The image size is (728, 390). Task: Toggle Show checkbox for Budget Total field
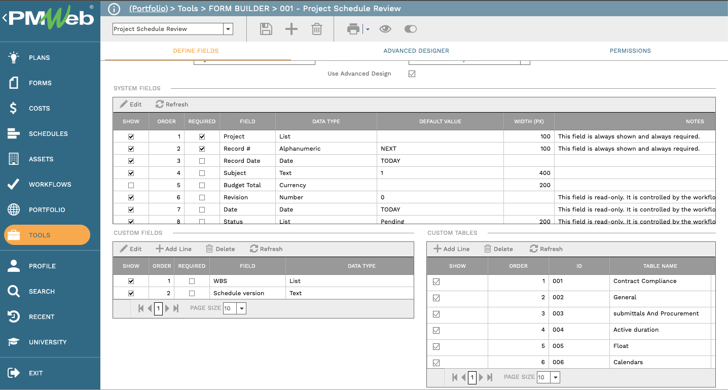[x=131, y=185]
